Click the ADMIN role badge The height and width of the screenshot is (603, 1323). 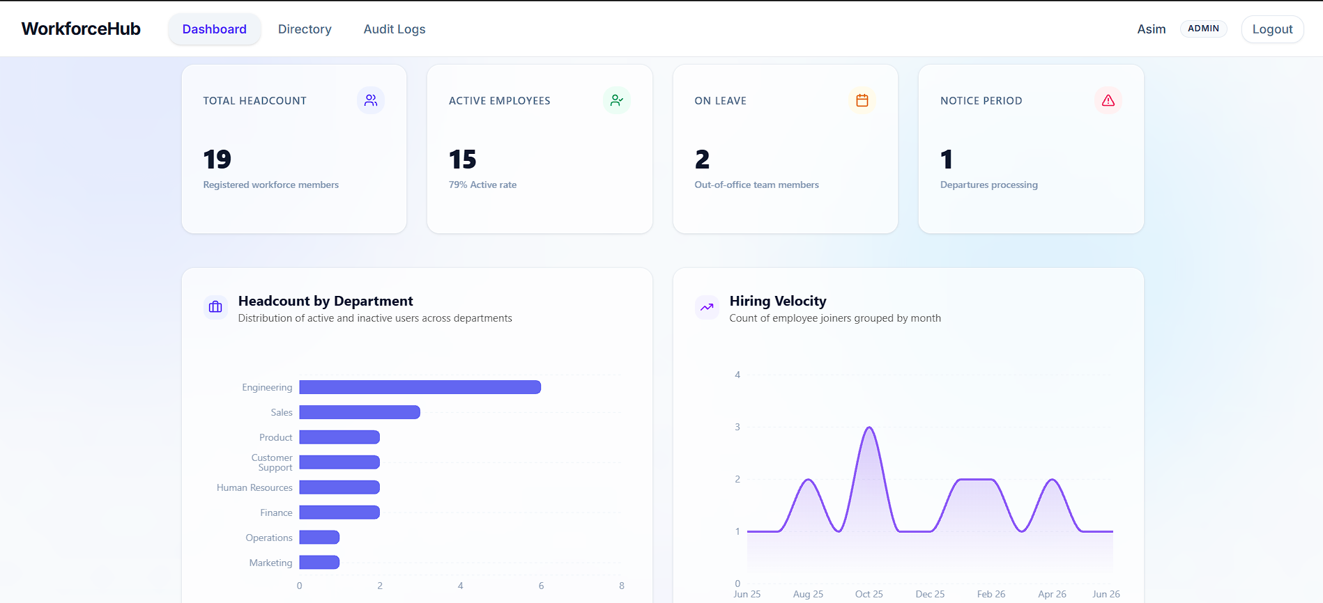[x=1203, y=29]
